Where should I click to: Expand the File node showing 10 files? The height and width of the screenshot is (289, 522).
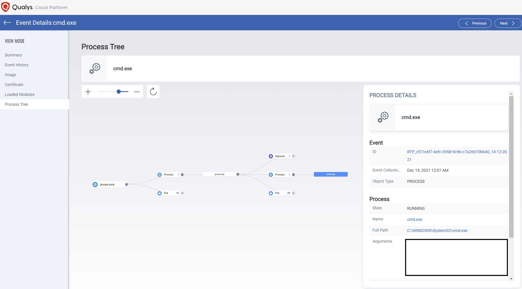183,193
